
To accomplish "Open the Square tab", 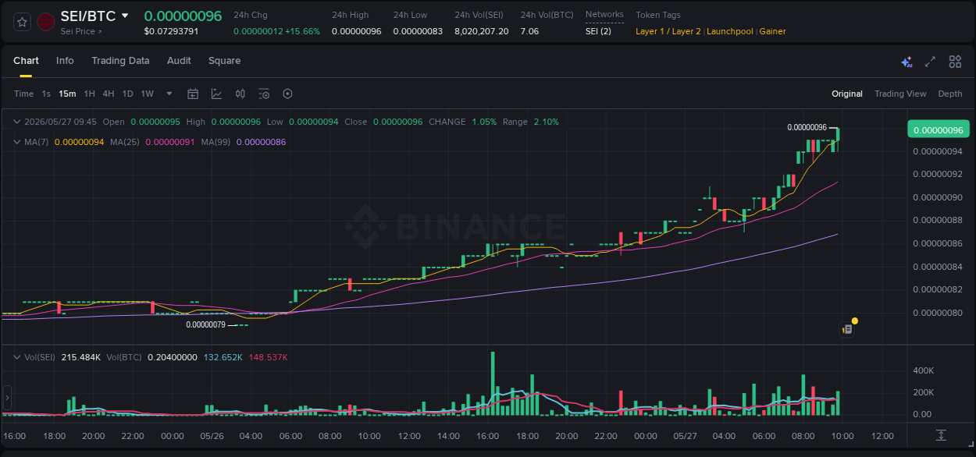I will 224,61.
